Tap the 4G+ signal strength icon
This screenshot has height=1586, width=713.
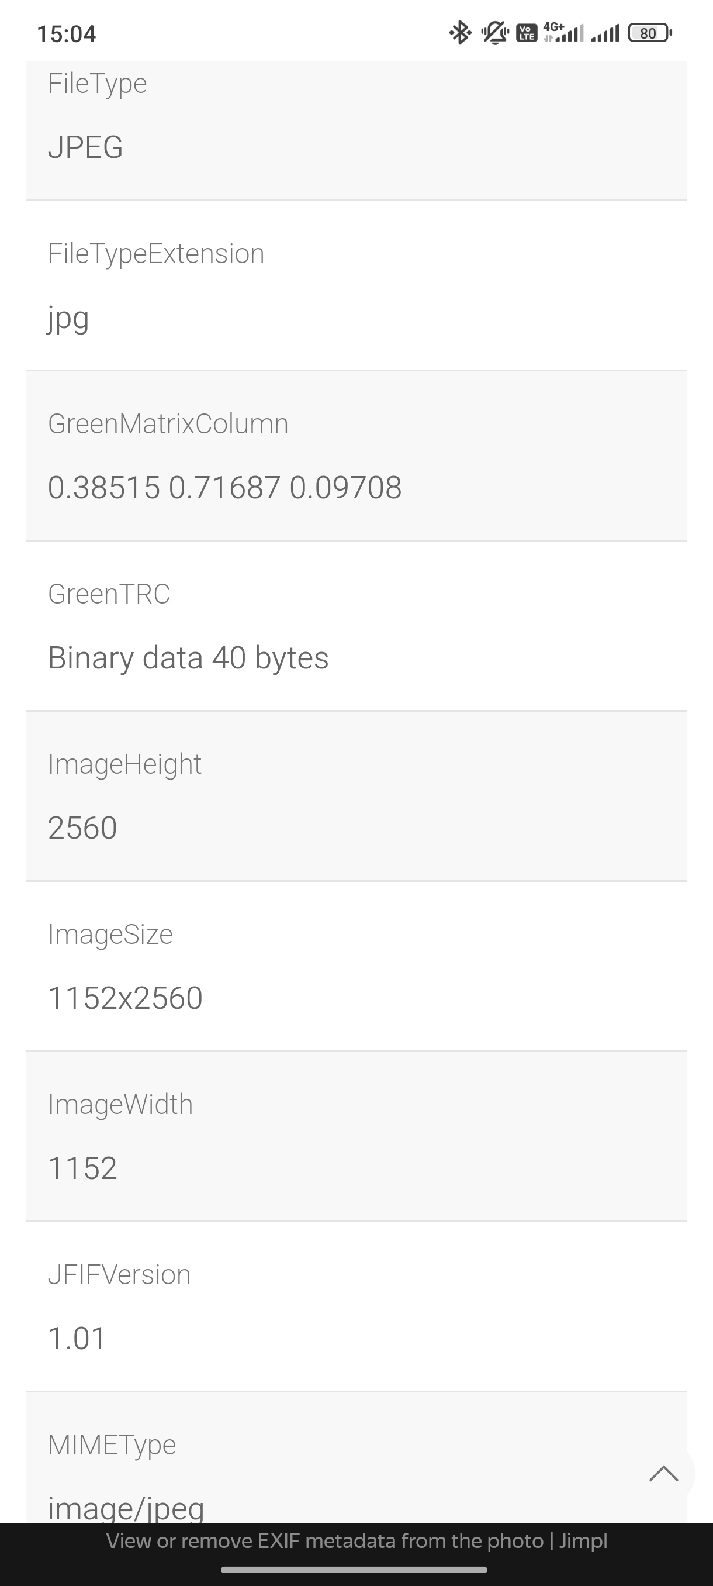(x=563, y=33)
